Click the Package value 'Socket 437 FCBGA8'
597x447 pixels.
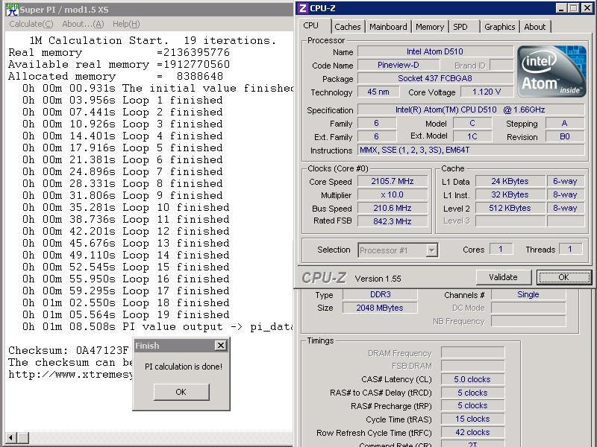(x=435, y=78)
